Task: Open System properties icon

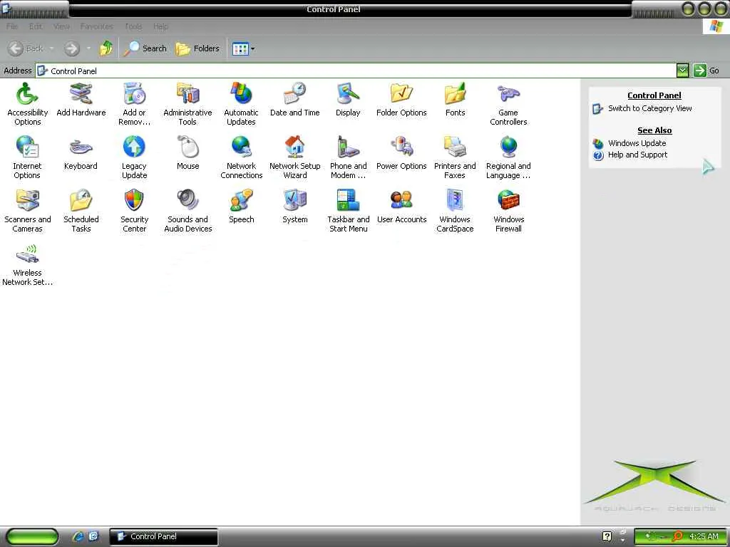Action: [x=294, y=206]
